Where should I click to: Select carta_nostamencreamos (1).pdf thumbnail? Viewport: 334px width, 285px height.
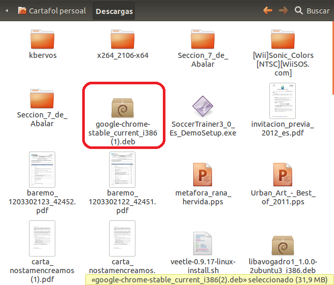coord(43,238)
